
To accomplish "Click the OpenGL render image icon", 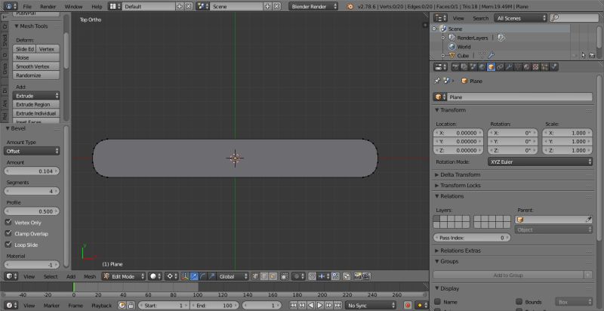I will [x=358, y=276].
